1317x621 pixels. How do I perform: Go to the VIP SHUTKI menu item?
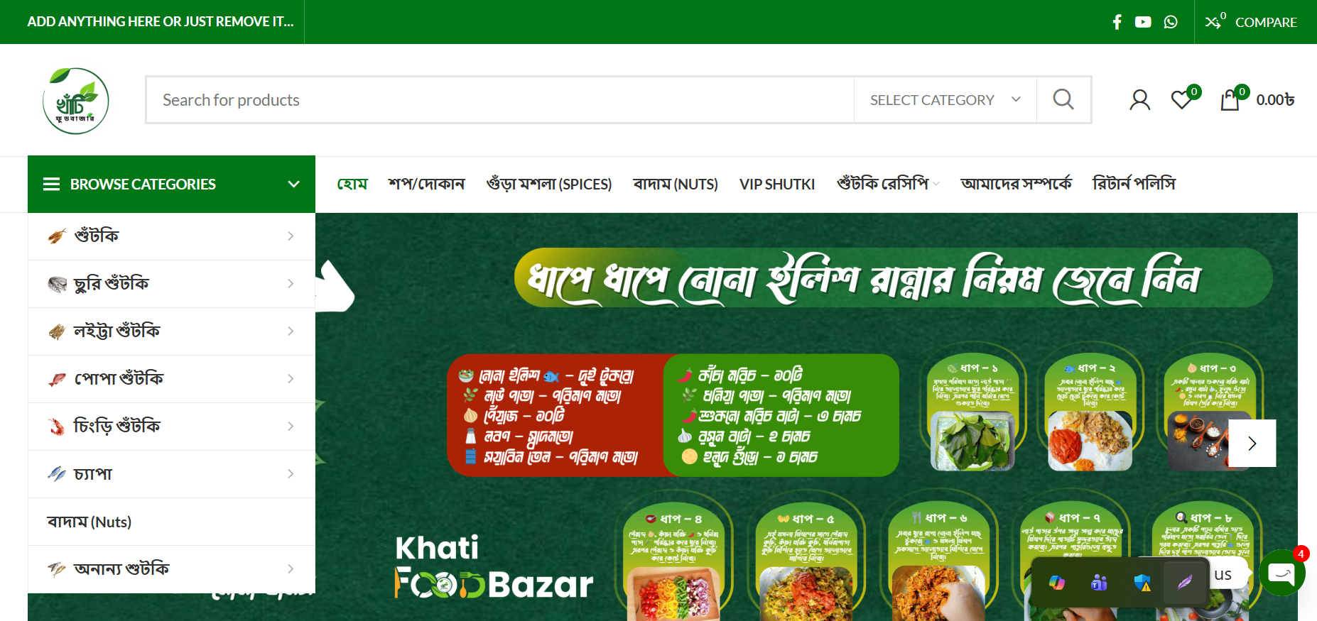(777, 184)
